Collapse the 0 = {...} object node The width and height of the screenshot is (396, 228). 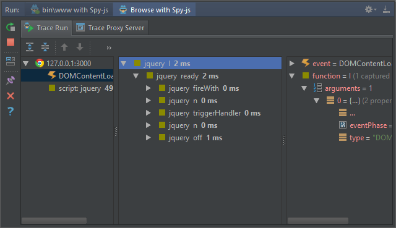[x=317, y=100]
